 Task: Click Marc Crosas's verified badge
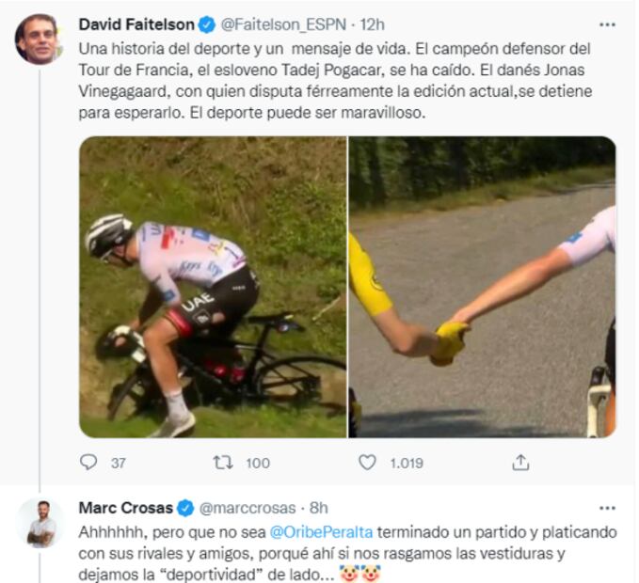point(185,508)
